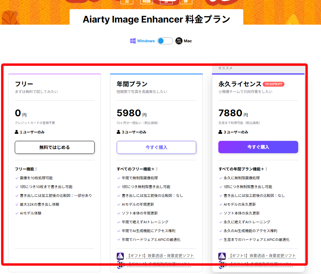Screen dimensions: 321x274
Task: Click the purple gift icon in 永久ライセンス
Action: (x=222, y=256)
